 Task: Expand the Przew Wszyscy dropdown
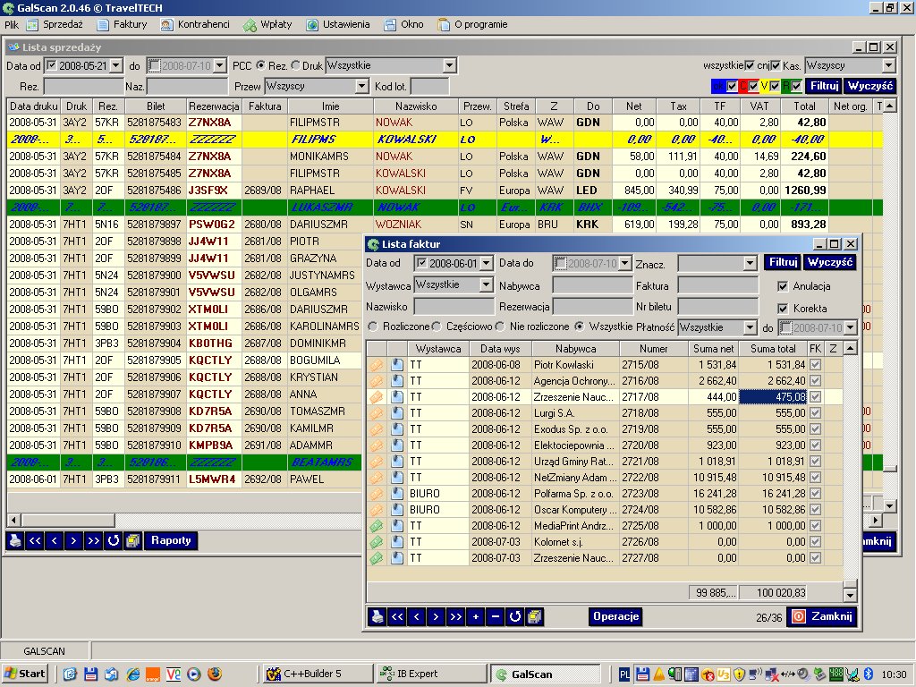pyautogui.click(x=361, y=87)
